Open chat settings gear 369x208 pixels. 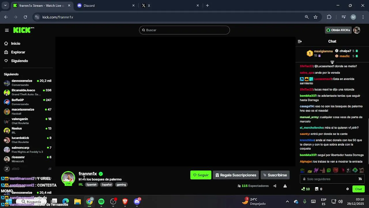[x=347, y=189]
